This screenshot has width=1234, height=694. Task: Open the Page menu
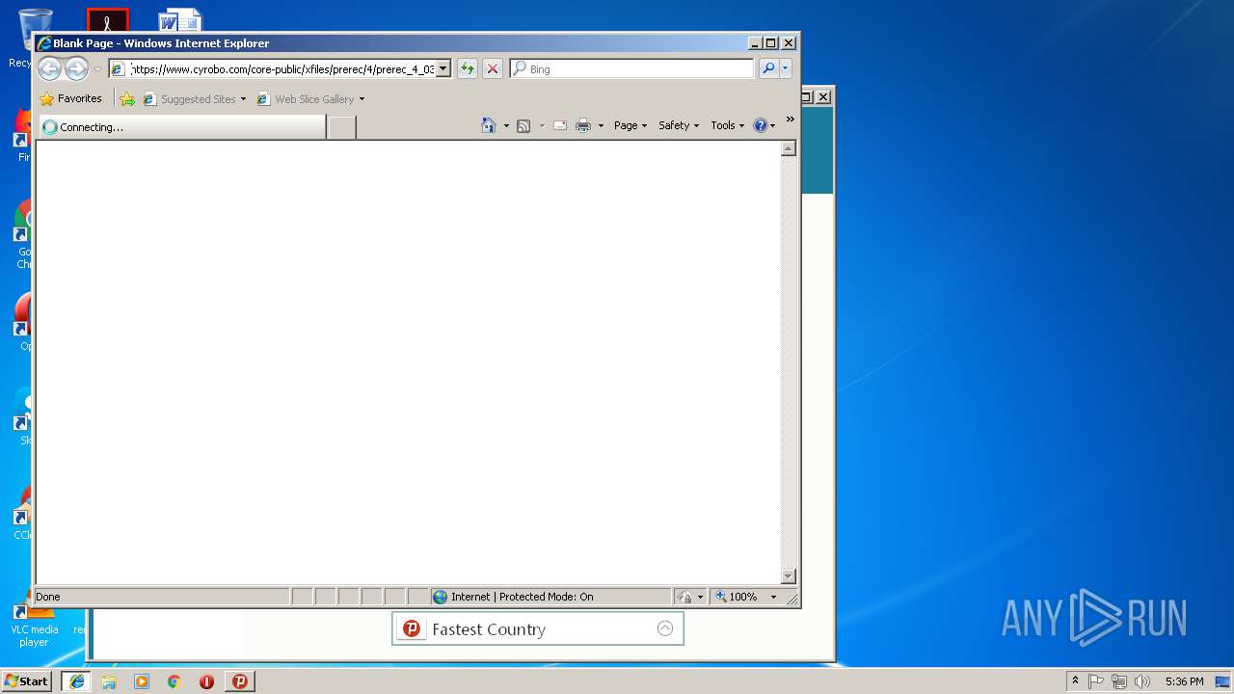point(630,125)
